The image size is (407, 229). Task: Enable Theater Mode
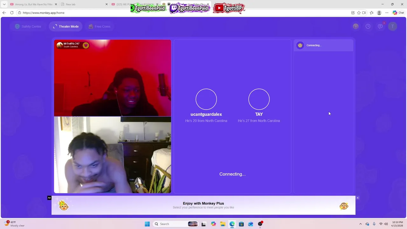[66, 26]
